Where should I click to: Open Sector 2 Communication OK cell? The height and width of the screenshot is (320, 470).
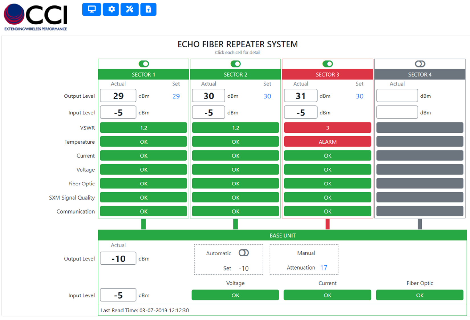point(236,211)
